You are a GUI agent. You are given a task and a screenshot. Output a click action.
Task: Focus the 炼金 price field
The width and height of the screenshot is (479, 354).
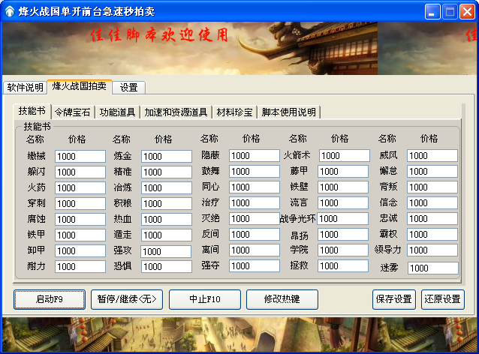click(x=167, y=156)
